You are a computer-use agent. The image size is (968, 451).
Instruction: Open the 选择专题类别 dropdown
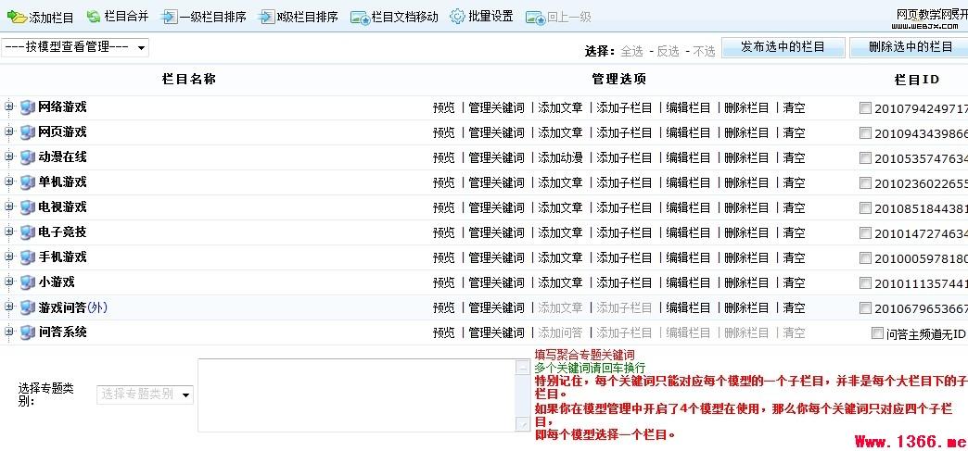click(145, 395)
